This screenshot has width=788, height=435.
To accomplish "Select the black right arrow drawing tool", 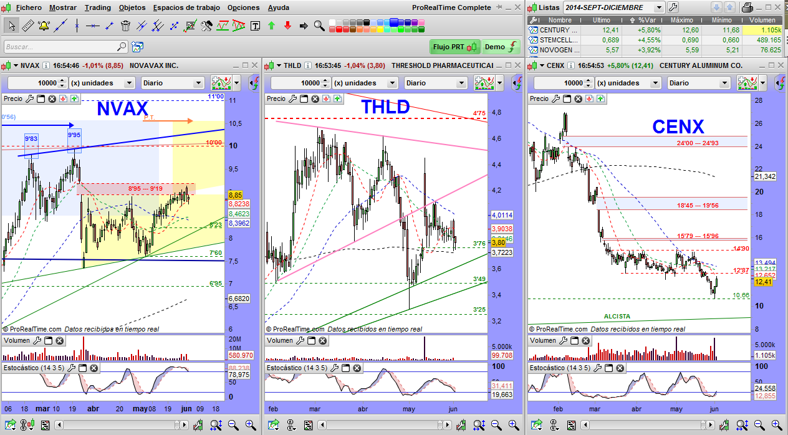I will point(304,26).
